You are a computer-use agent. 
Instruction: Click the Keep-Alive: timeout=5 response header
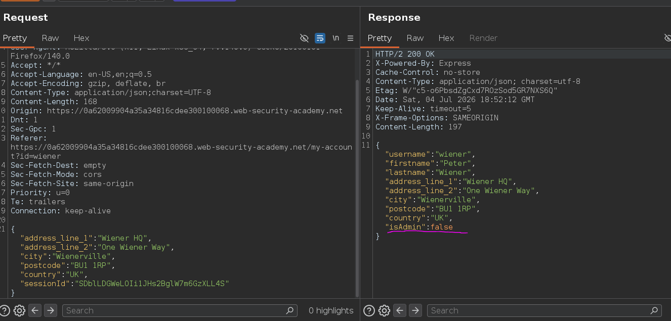point(423,109)
